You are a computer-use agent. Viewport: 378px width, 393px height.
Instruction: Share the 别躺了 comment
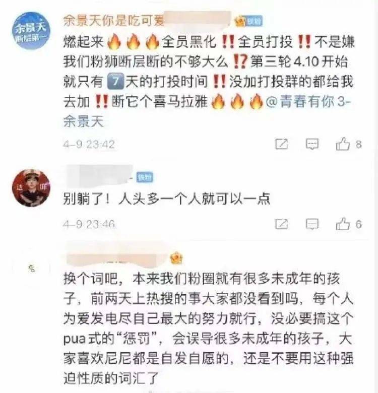click(282, 224)
